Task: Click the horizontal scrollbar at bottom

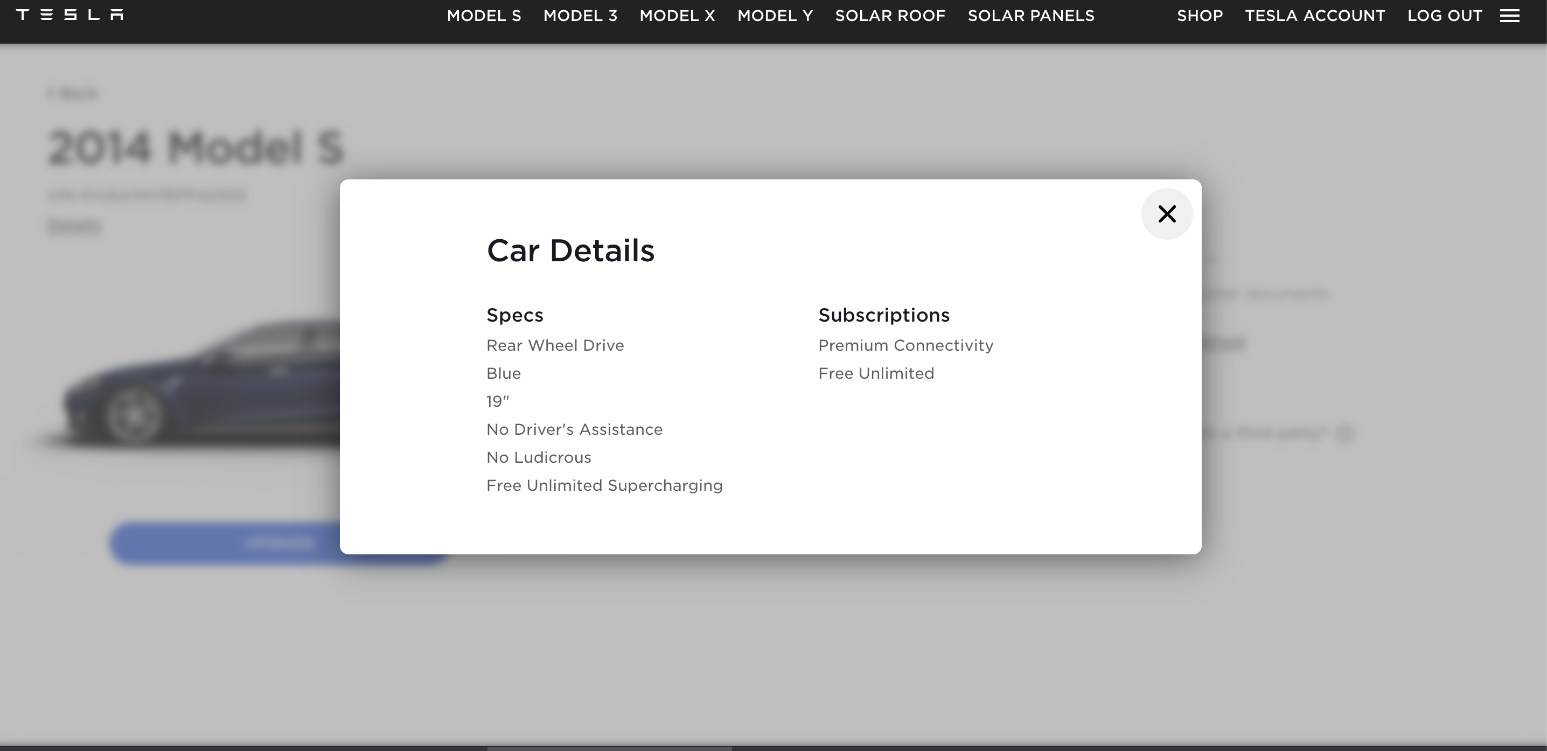Action: click(609, 748)
